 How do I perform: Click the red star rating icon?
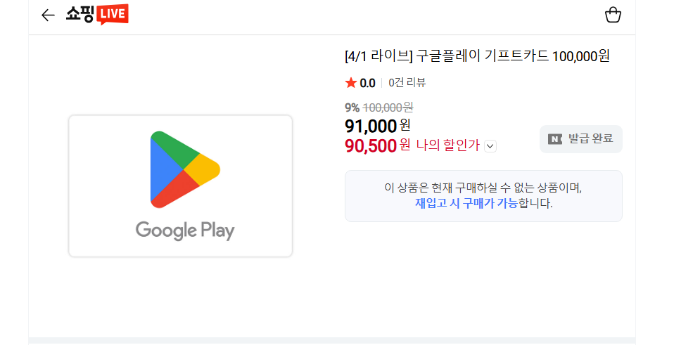click(x=351, y=83)
